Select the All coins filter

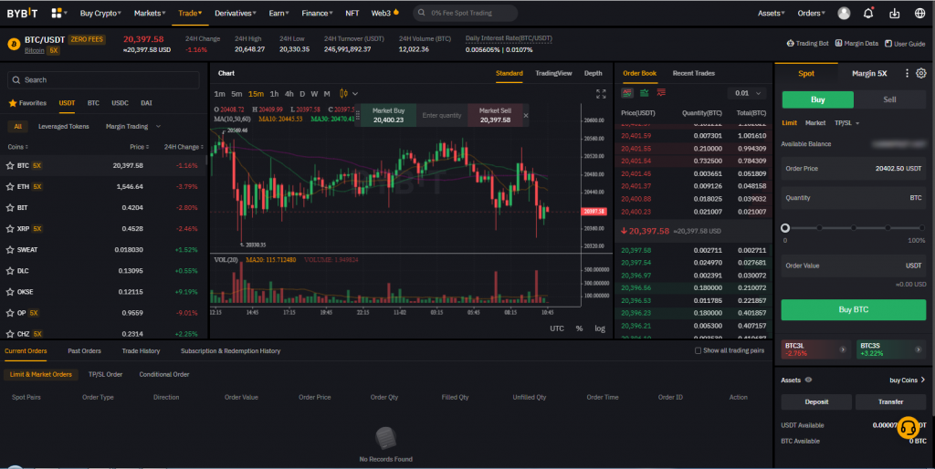pos(18,126)
